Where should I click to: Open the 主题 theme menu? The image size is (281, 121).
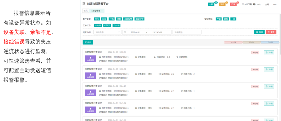[x=267, y=5]
